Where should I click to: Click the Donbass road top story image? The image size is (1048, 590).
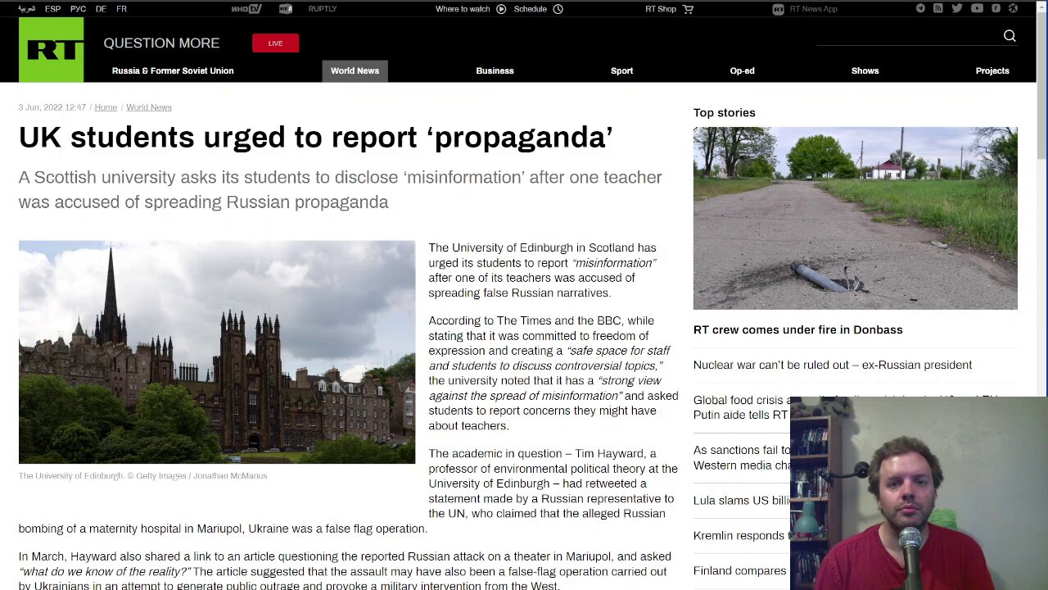[x=855, y=218]
